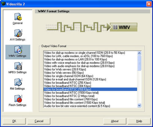Screen dimensions: 153x127
Task: Click the list scroll down arrow
Action: [x=139, y=105]
